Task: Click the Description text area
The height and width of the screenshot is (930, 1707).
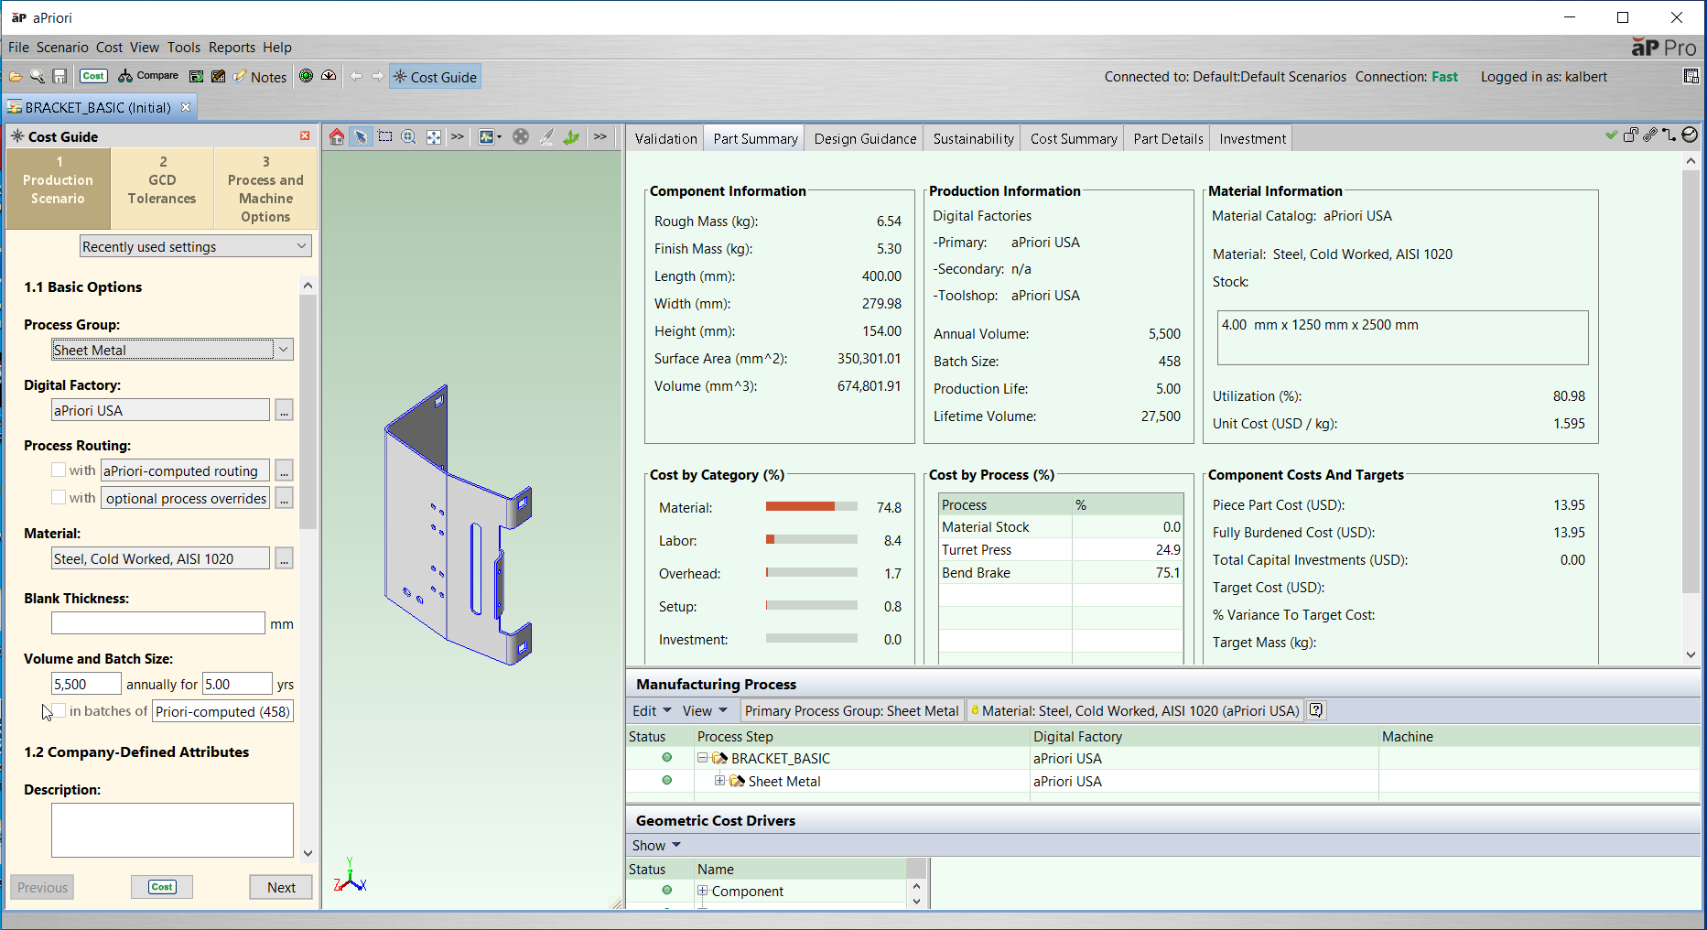Action: (x=172, y=830)
